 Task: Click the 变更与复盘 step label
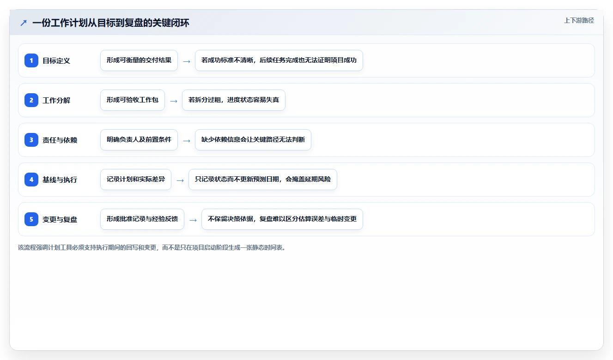click(60, 219)
